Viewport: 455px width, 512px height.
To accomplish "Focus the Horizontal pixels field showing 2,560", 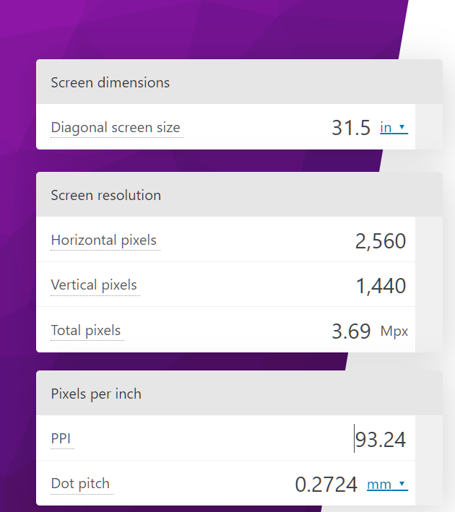I will click(381, 241).
